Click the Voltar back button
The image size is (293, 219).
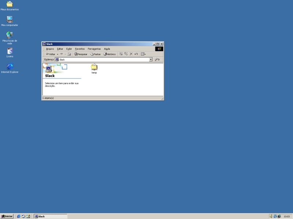(x=50, y=54)
